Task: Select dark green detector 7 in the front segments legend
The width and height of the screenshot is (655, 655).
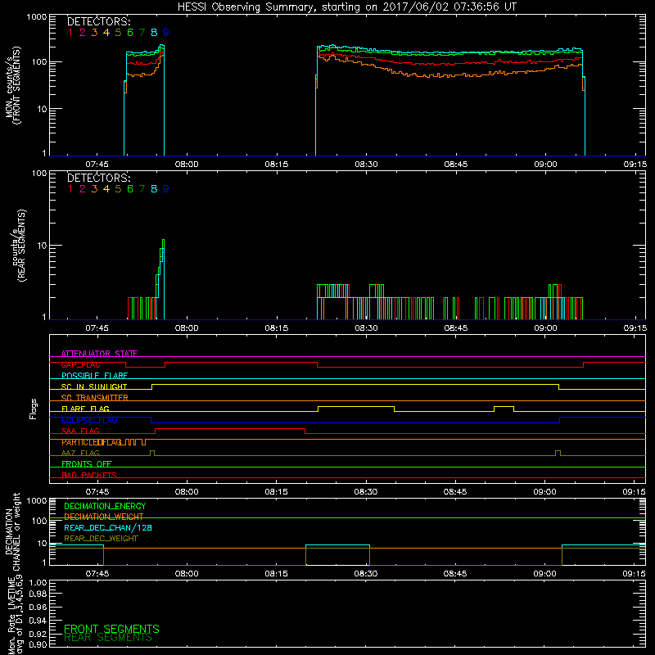Action: [x=142, y=33]
